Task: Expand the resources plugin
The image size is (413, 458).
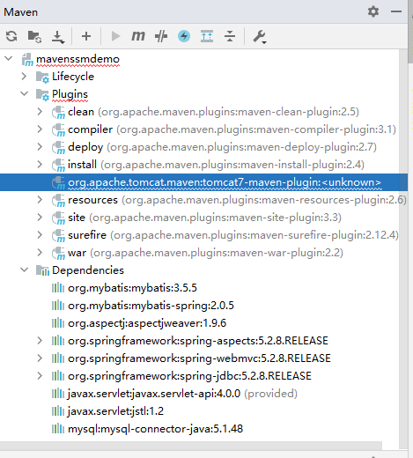Action: (40, 200)
